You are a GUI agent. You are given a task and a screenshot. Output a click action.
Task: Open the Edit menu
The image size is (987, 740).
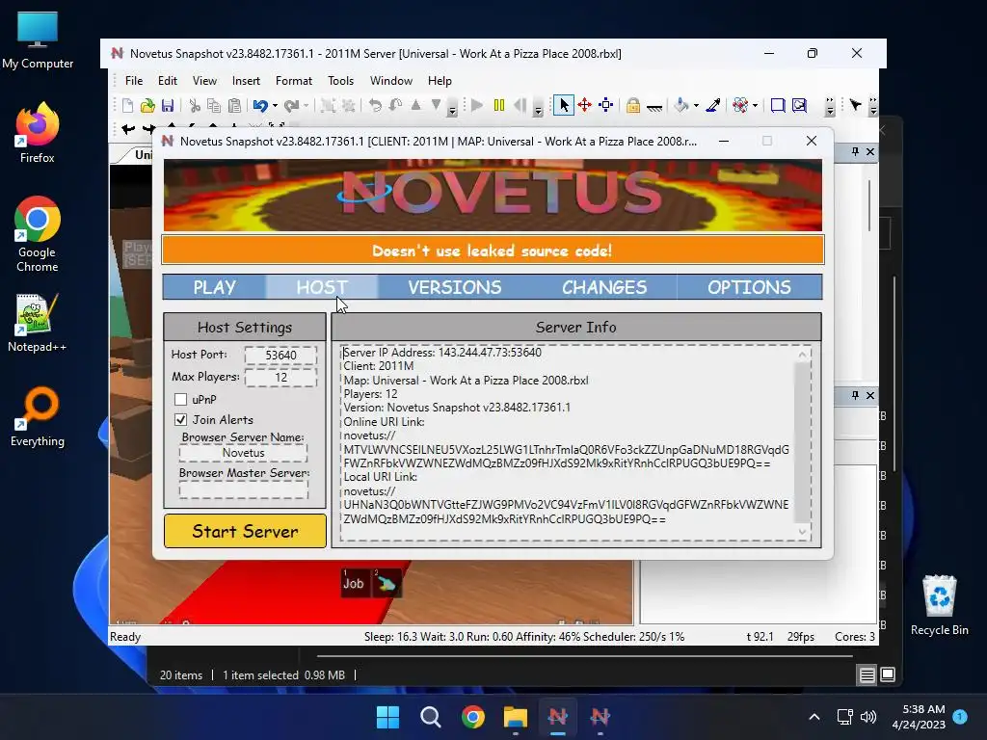(x=168, y=81)
